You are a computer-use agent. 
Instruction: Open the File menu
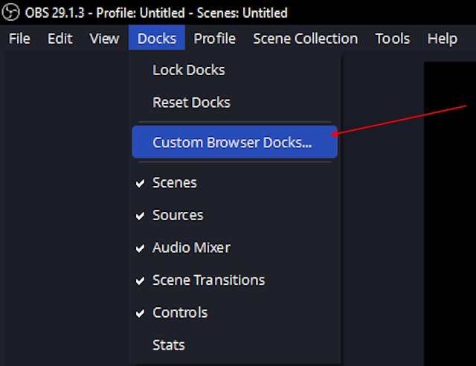(x=19, y=39)
